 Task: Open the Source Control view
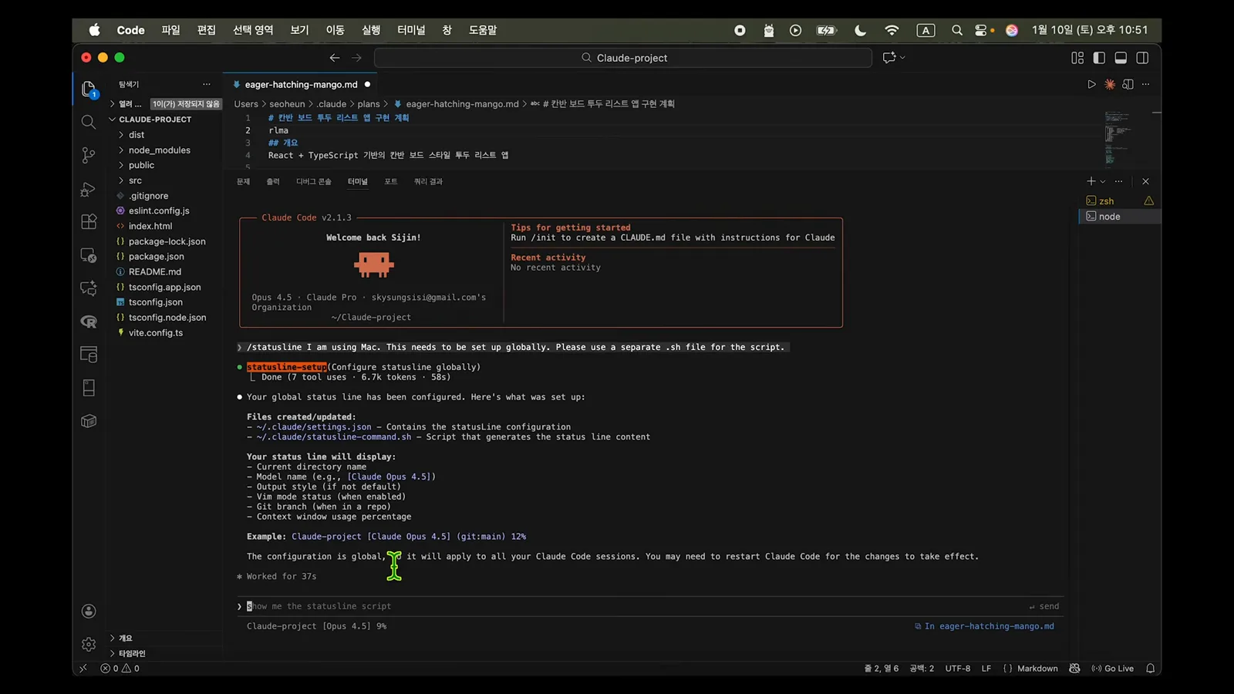(x=89, y=155)
